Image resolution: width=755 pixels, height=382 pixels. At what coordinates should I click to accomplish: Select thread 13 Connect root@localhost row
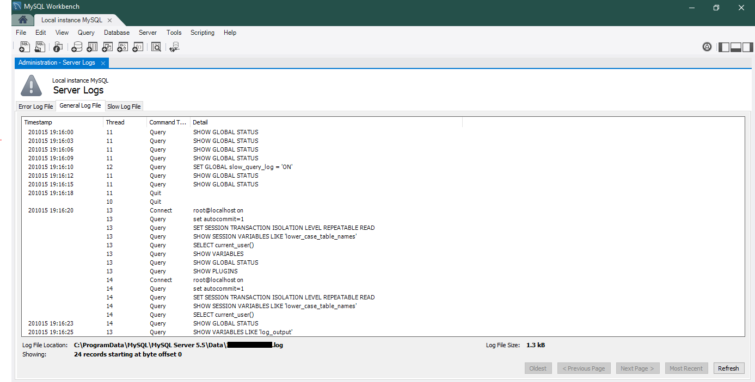(383, 210)
